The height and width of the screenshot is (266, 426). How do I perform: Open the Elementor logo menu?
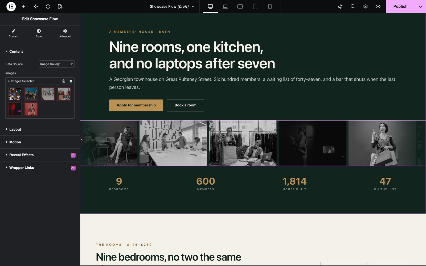point(11,6)
